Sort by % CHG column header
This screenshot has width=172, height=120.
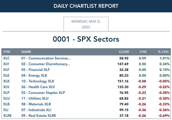click(163, 52)
